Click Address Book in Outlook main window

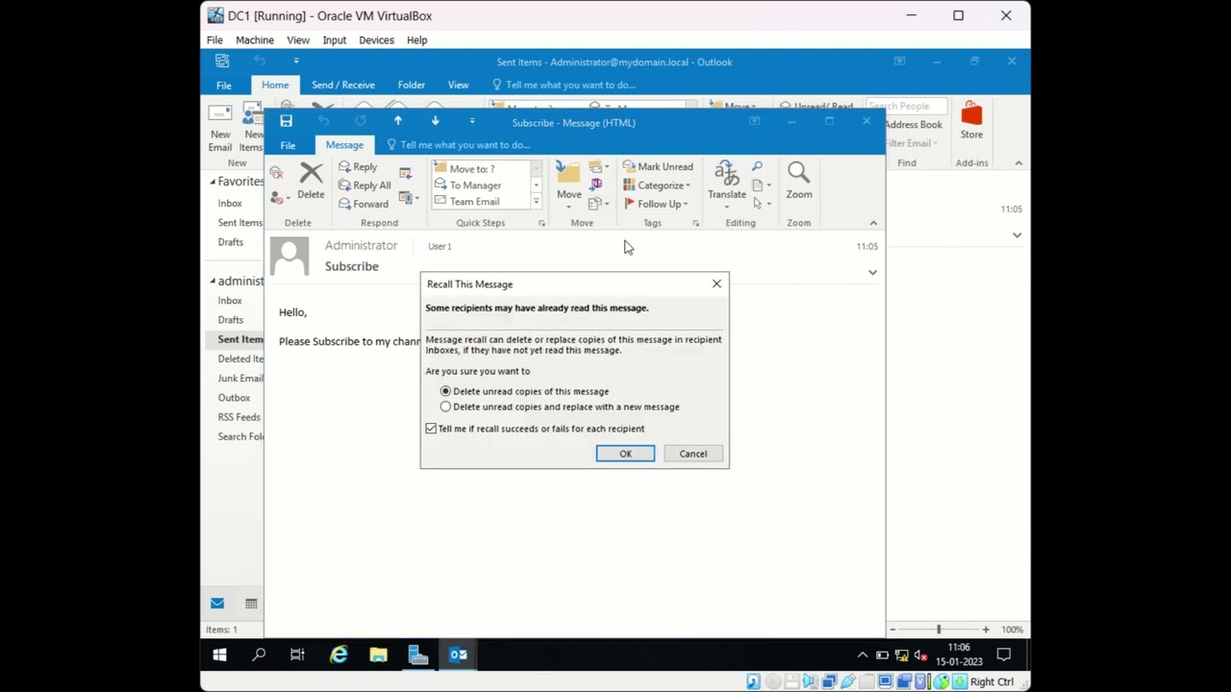tap(914, 125)
